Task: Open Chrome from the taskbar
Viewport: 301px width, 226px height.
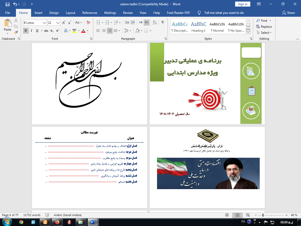Action: [x=21, y=222]
